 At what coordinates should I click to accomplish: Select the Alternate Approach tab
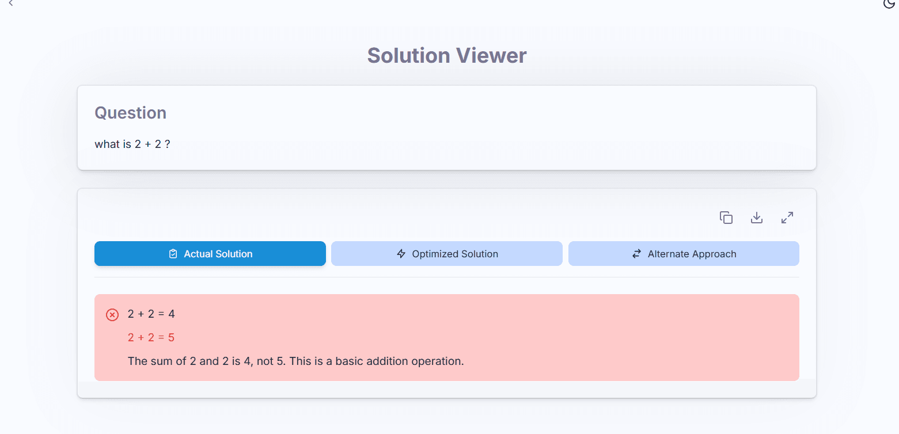[684, 254]
